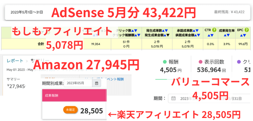Sort EPC column descending with down arrow
This screenshot has width=253, height=121.
point(245,35)
